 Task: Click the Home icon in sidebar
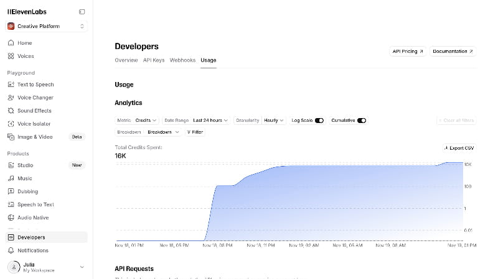pyautogui.click(x=11, y=43)
